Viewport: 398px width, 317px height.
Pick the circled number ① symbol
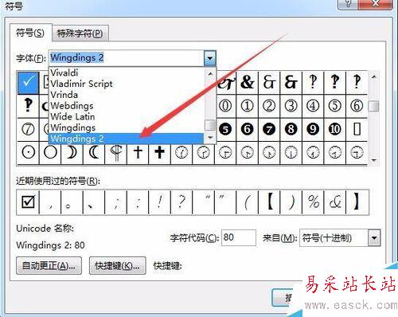click(248, 106)
